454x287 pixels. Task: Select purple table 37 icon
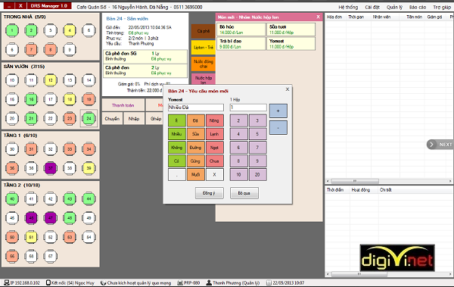click(x=51, y=168)
